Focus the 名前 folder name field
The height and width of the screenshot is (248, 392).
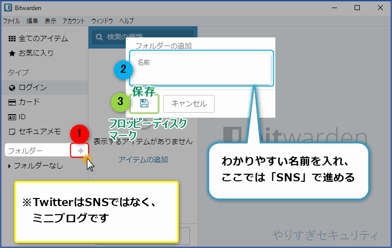[x=201, y=68]
